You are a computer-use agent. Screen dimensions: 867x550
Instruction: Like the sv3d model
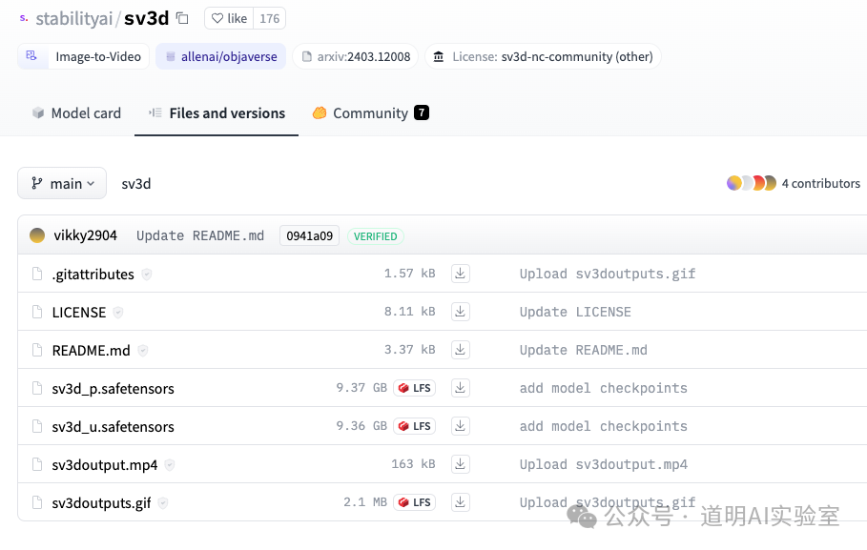click(229, 18)
